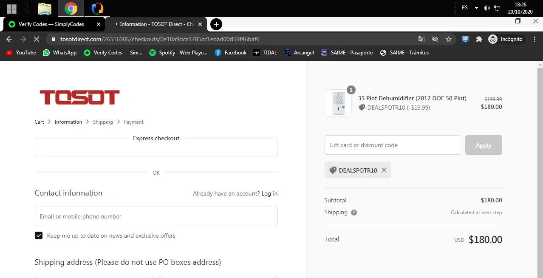Image resolution: width=543 pixels, height=278 pixels.
Task: Click the volume speaker tray icon
Action: coord(487,8)
